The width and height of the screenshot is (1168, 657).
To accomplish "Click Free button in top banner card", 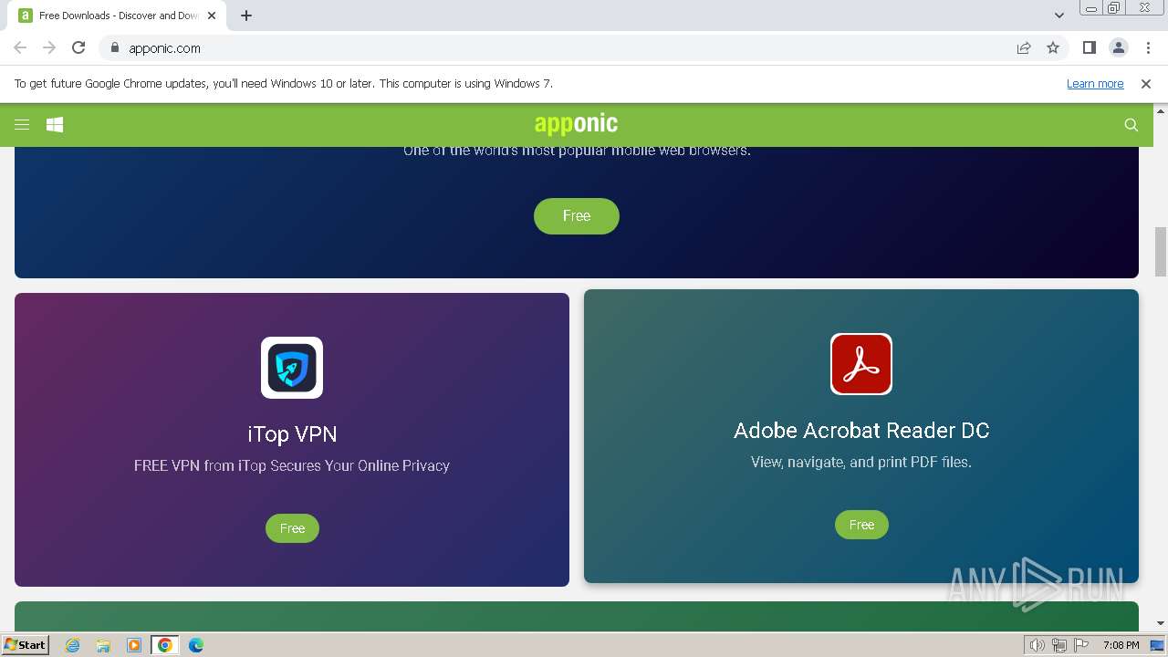I will [x=577, y=216].
